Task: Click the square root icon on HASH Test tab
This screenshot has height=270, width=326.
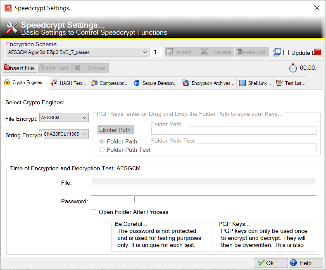Action: click(54, 83)
